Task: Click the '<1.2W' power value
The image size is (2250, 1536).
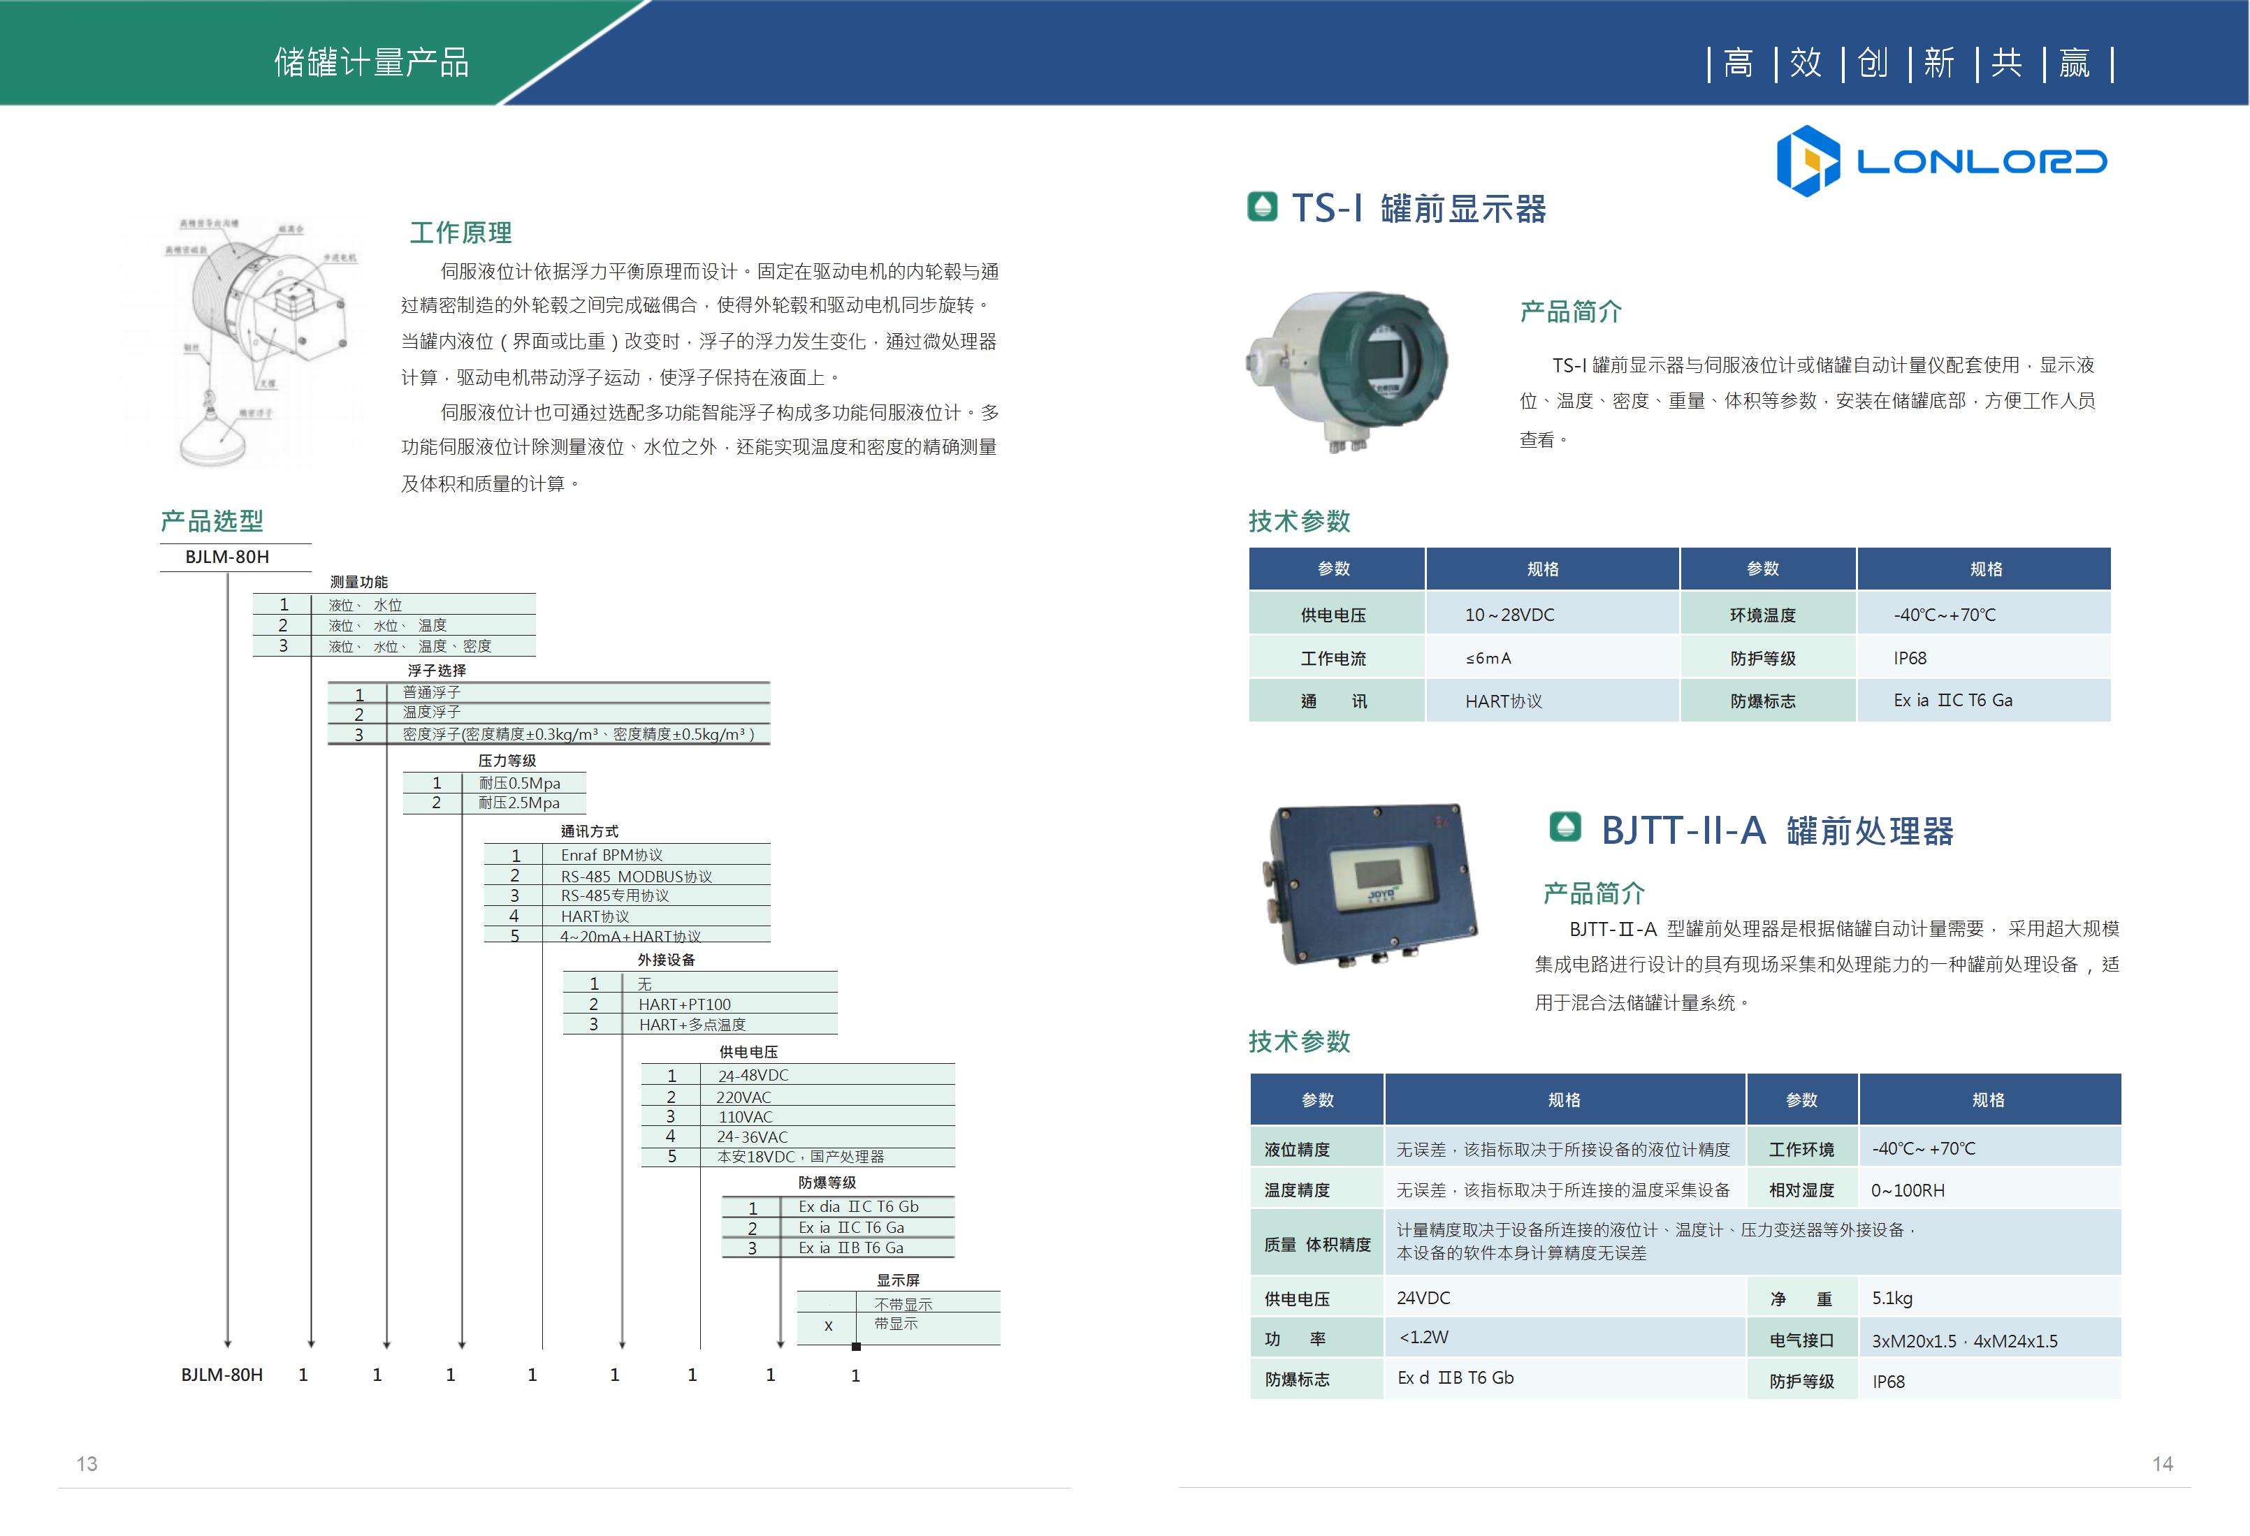Action: pyautogui.click(x=1423, y=1337)
